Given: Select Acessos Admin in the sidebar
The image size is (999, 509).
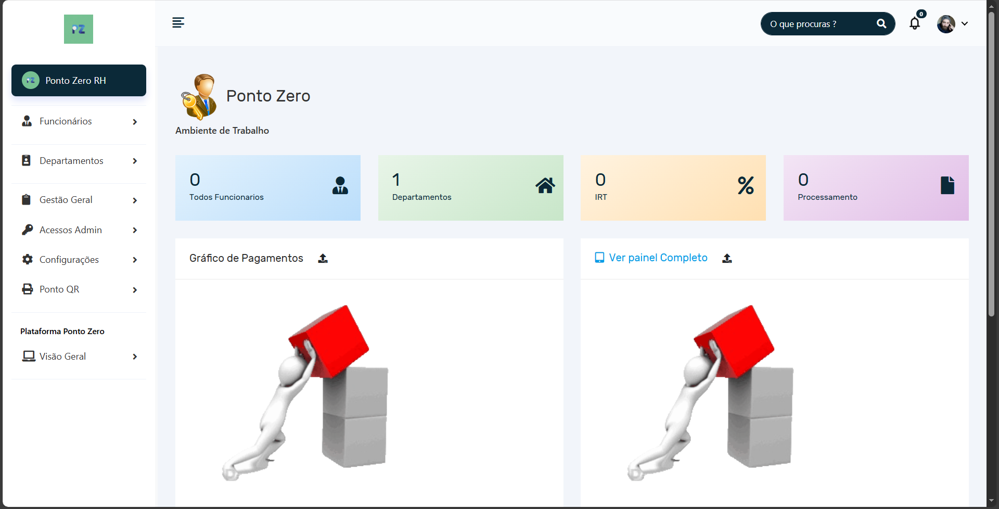Looking at the screenshot, I should click(x=71, y=230).
